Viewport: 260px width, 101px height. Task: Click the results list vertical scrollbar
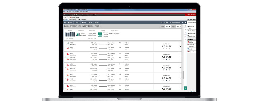[x=183, y=66]
